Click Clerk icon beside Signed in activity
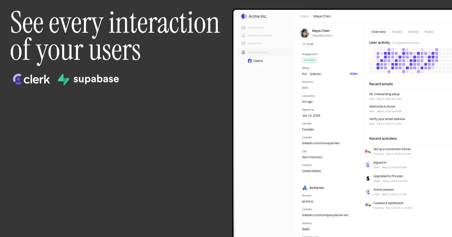The image size is (452, 237). pos(368,165)
